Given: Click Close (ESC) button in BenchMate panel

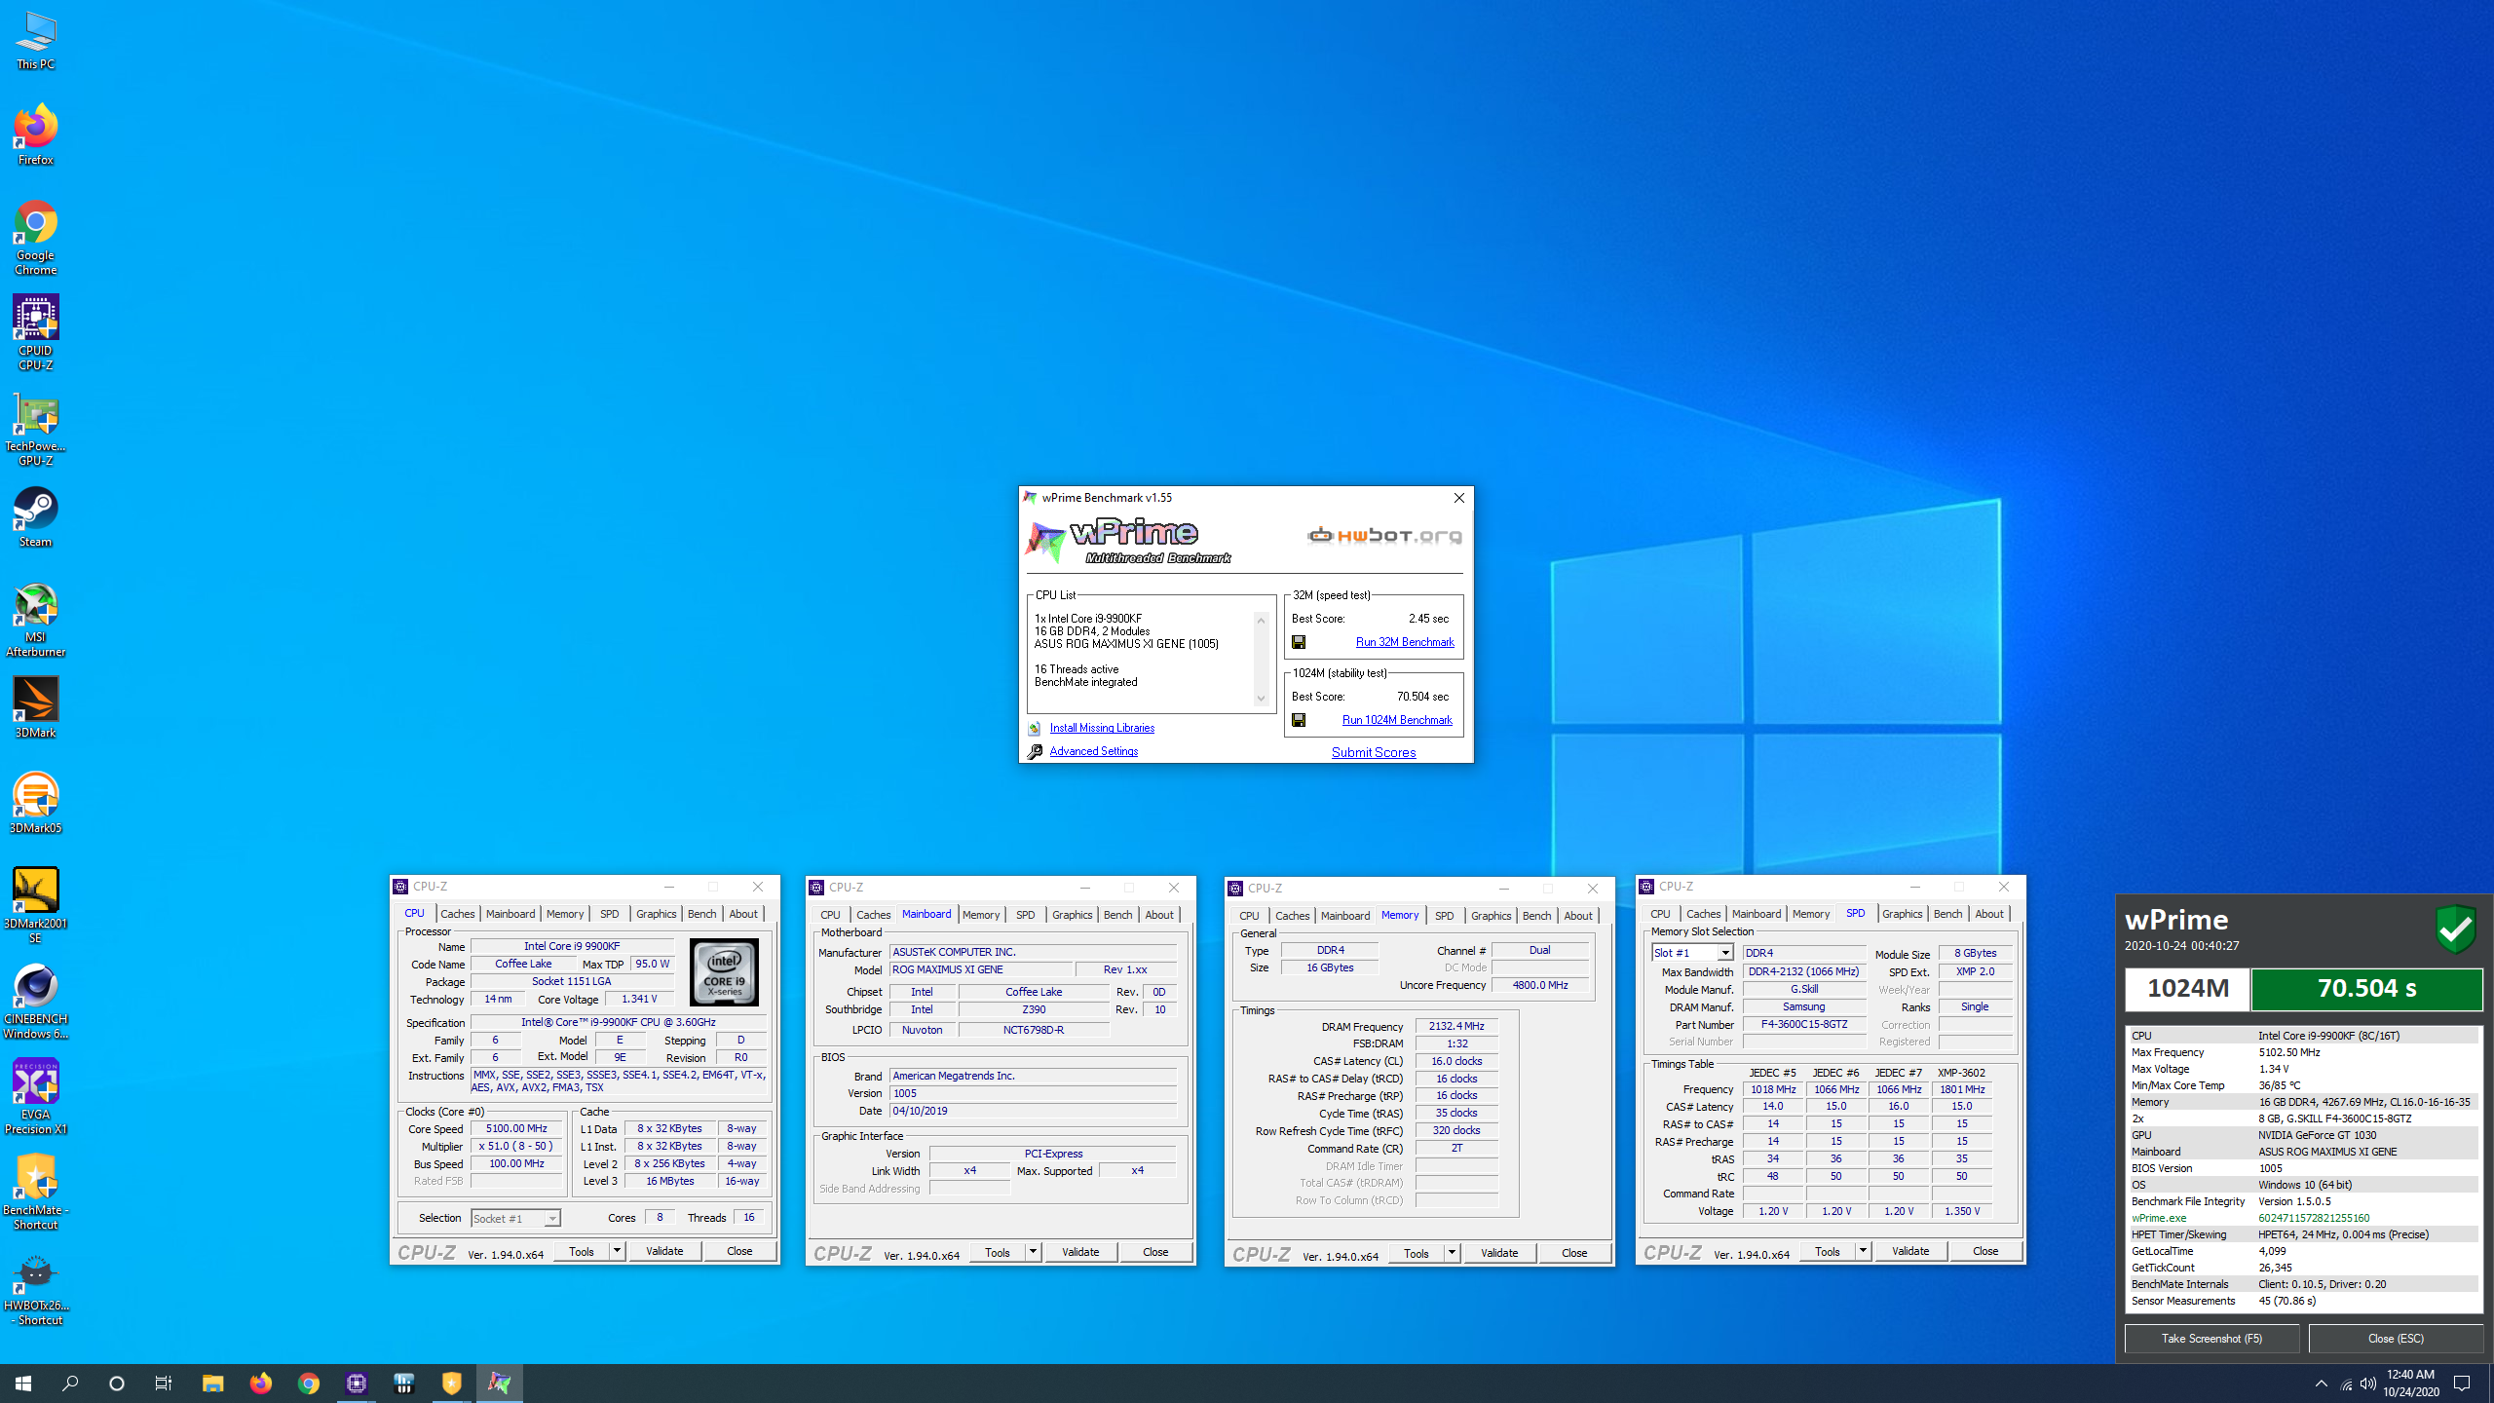Looking at the screenshot, I should coord(2396,1339).
